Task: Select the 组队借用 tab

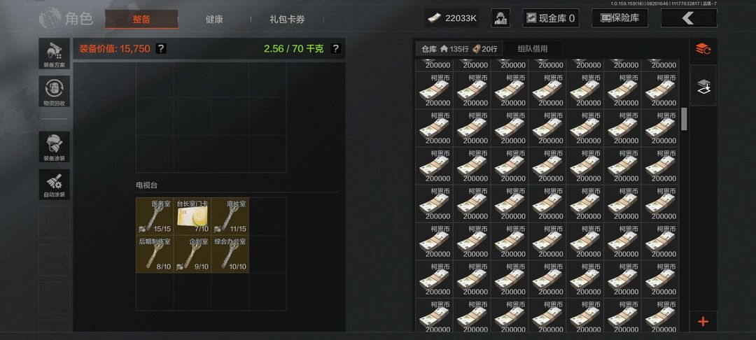Action: pos(532,49)
